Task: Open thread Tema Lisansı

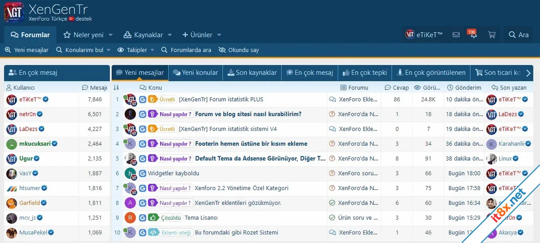Action: tap(201, 218)
